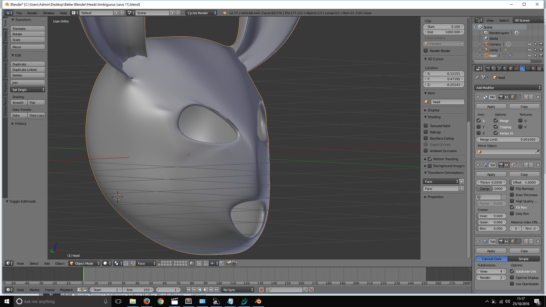546x307 pixels.
Task: Click the wrench modifier icon beside head
Action: (x=510, y=55)
